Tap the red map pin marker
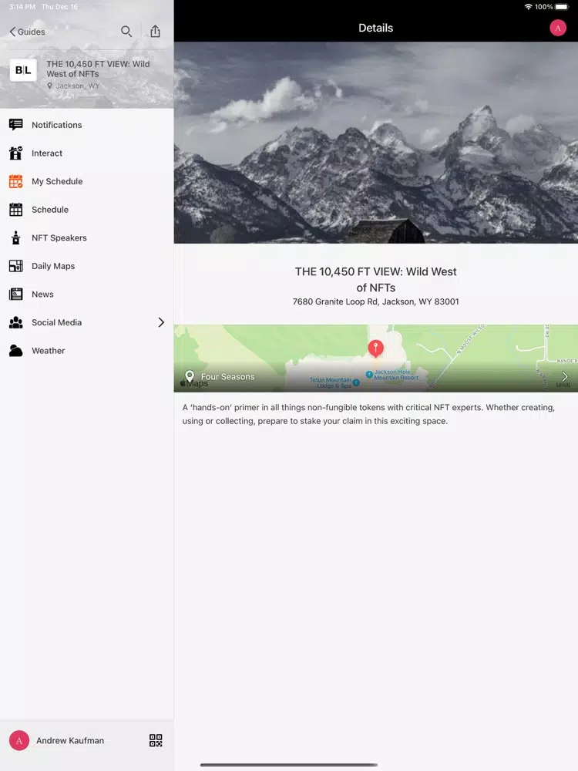Viewport: 578px width, 771px height. [376, 348]
